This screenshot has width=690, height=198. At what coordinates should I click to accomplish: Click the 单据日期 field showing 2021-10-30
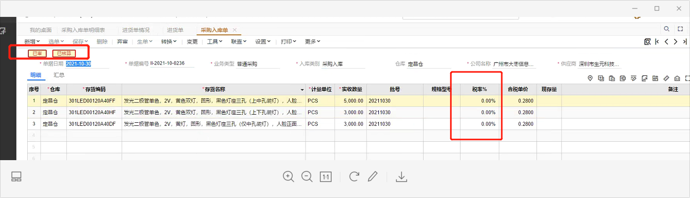(87, 64)
